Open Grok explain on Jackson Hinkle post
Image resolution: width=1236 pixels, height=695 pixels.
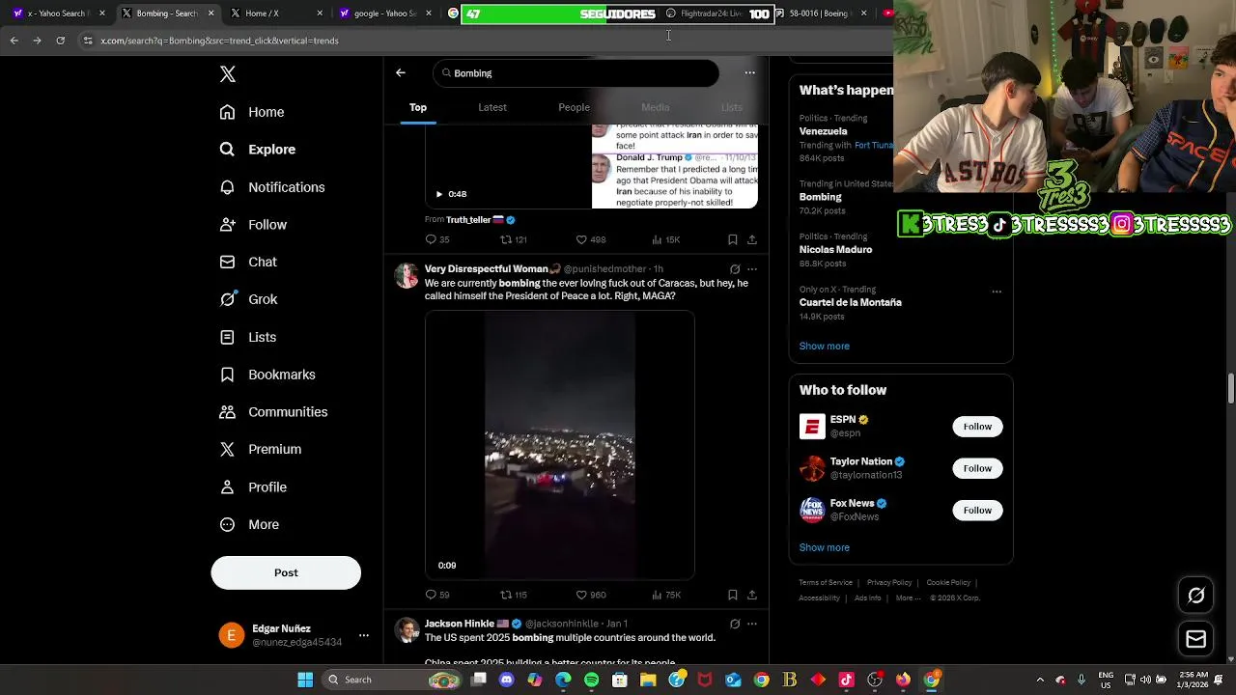coord(735,624)
